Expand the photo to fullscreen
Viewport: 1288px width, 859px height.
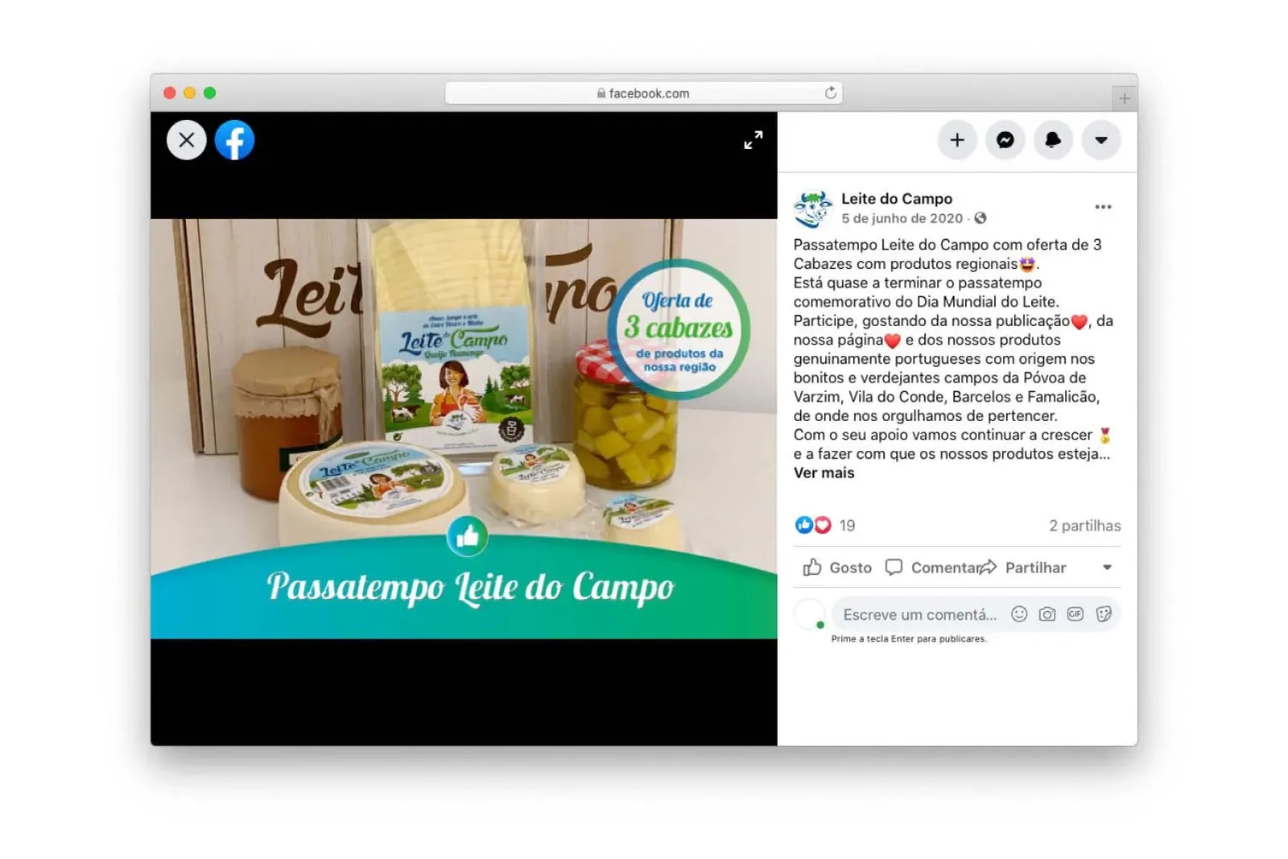[753, 140]
